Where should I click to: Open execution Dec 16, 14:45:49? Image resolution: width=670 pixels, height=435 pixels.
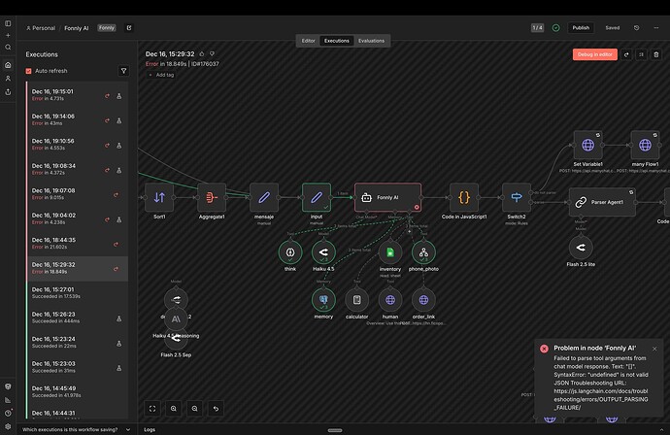pyautogui.click(x=78, y=391)
